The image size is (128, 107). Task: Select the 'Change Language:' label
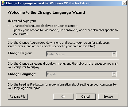click(22, 74)
